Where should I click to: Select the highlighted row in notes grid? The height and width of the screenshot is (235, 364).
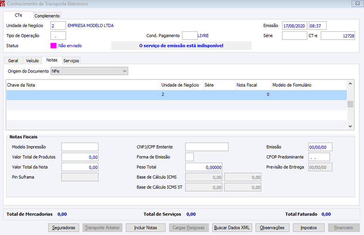point(177,95)
